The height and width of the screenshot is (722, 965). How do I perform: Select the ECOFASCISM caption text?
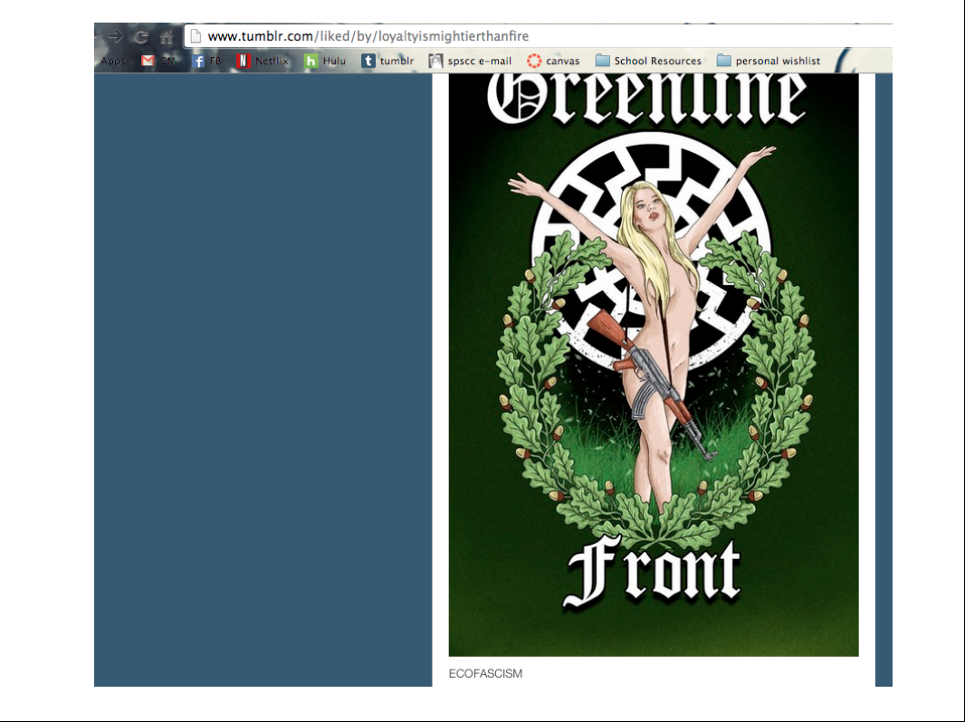tap(485, 673)
